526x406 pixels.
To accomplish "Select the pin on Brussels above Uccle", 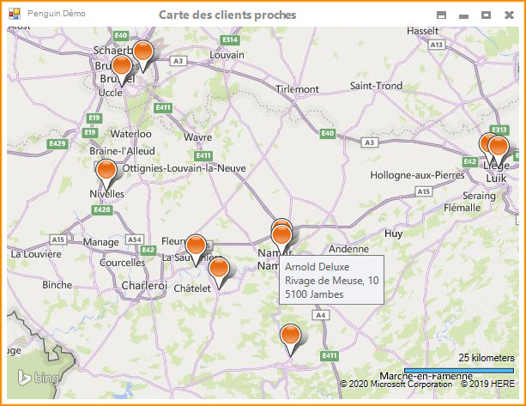I will tap(122, 67).
